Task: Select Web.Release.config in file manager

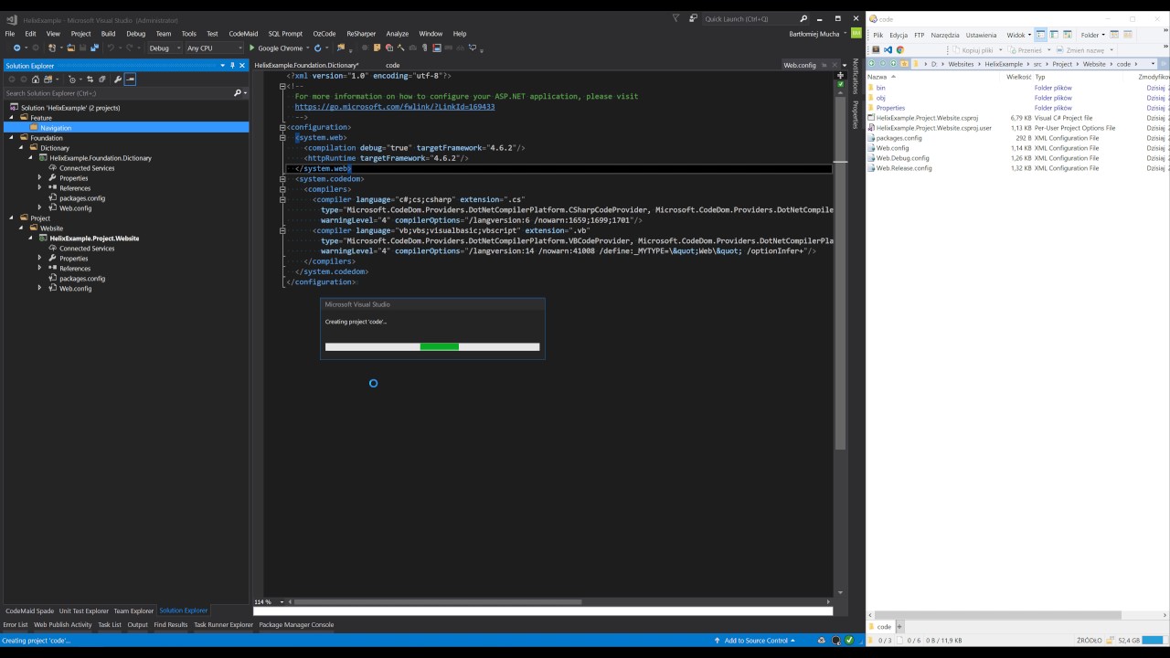Action: [x=903, y=168]
